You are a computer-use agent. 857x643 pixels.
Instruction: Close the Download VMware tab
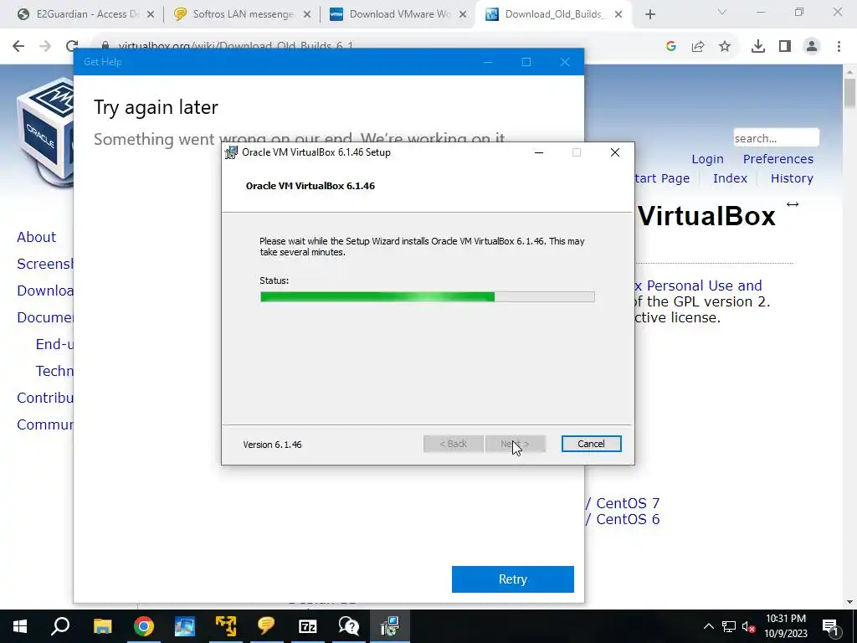[463, 14]
